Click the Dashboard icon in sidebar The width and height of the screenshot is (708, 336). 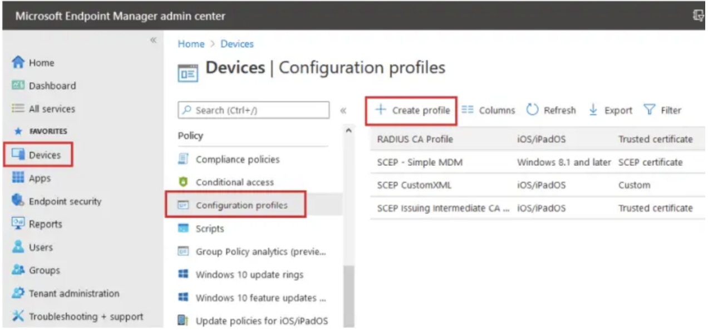(x=18, y=86)
